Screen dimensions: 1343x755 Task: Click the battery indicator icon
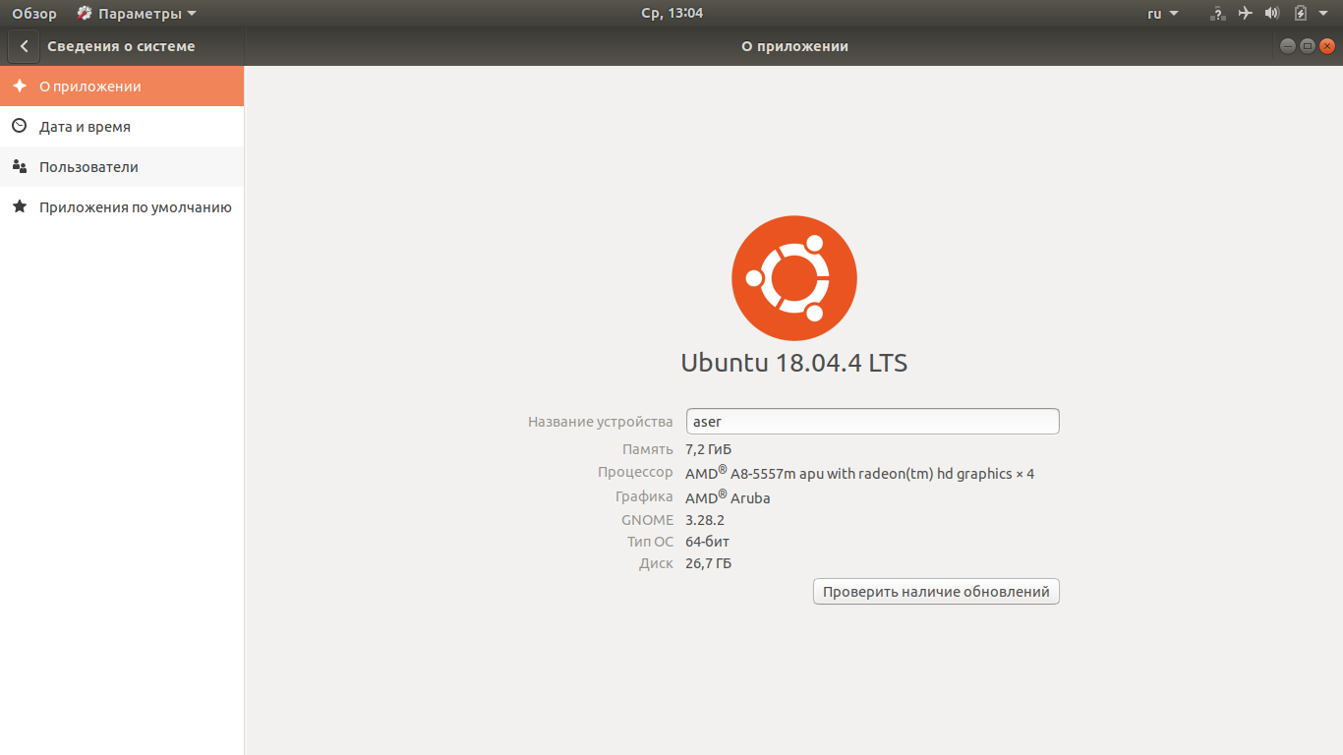(x=1300, y=14)
